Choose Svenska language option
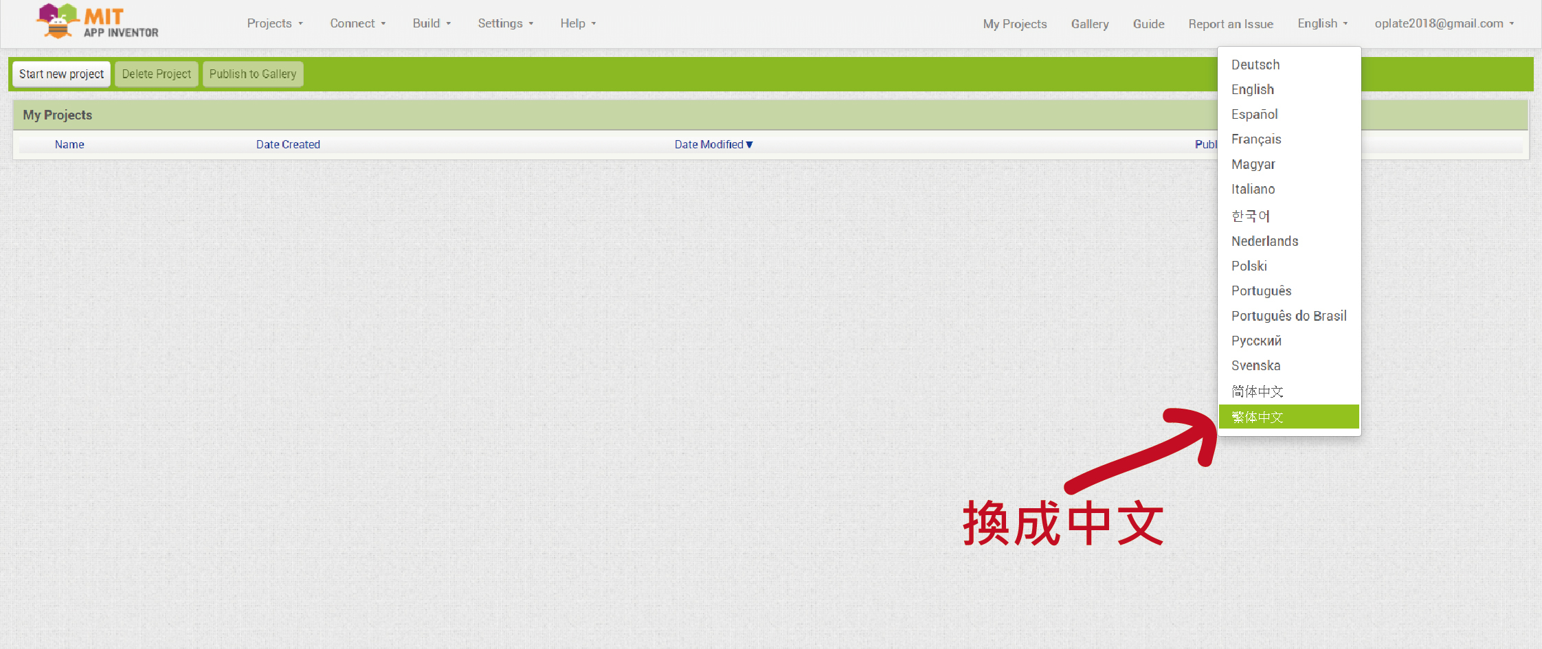 pyautogui.click(x=1289, y=365)
